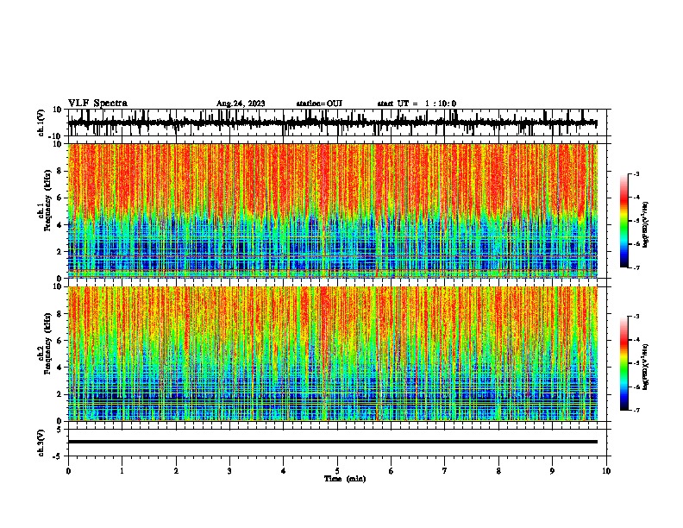The height and width of the screenshot is (528, 683).
Task: Click the ch.1 colorbar "log(PSD)" units label
Action: coord(646,224)
